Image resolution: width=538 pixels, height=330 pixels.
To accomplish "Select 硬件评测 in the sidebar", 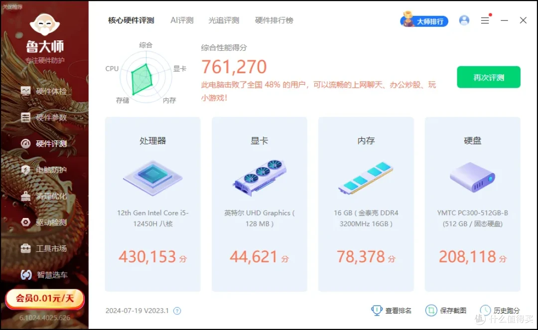I will coord(44,143).
